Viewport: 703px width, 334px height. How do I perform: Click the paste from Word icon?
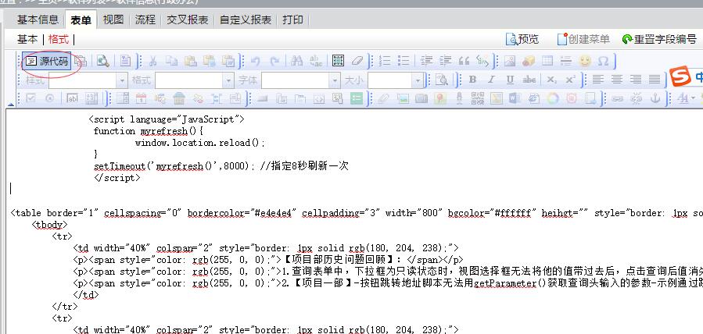click(x=228, y=61)
